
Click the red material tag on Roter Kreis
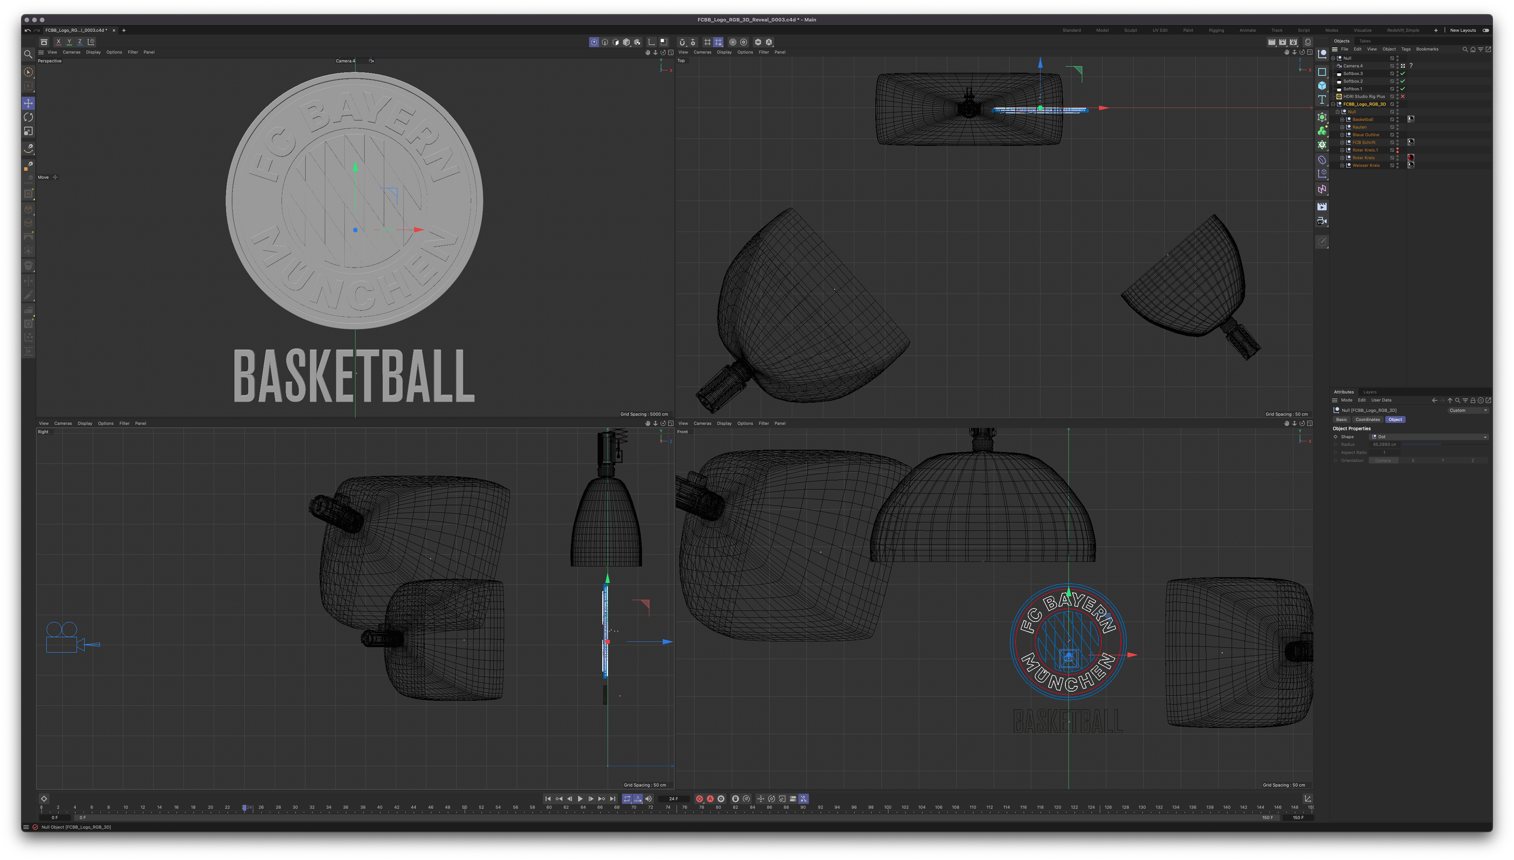click(1411, 158)
